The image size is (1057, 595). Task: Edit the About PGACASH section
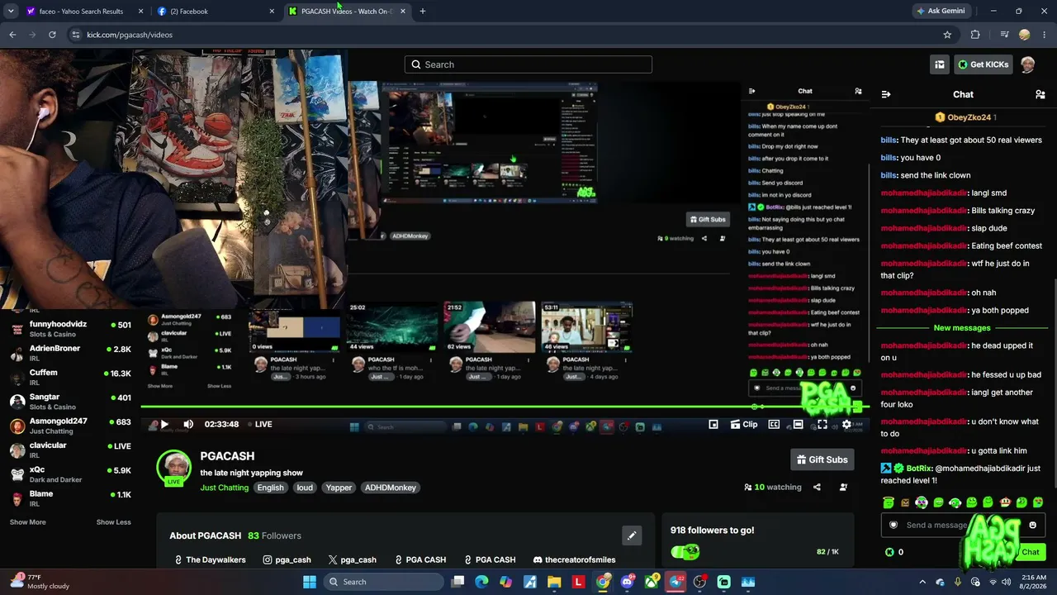click(x=632, y=535)
